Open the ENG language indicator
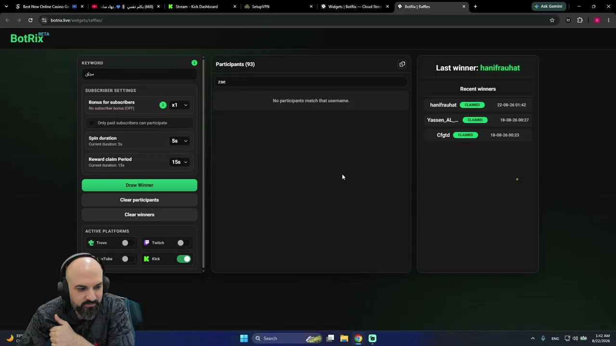 point(555,338)
